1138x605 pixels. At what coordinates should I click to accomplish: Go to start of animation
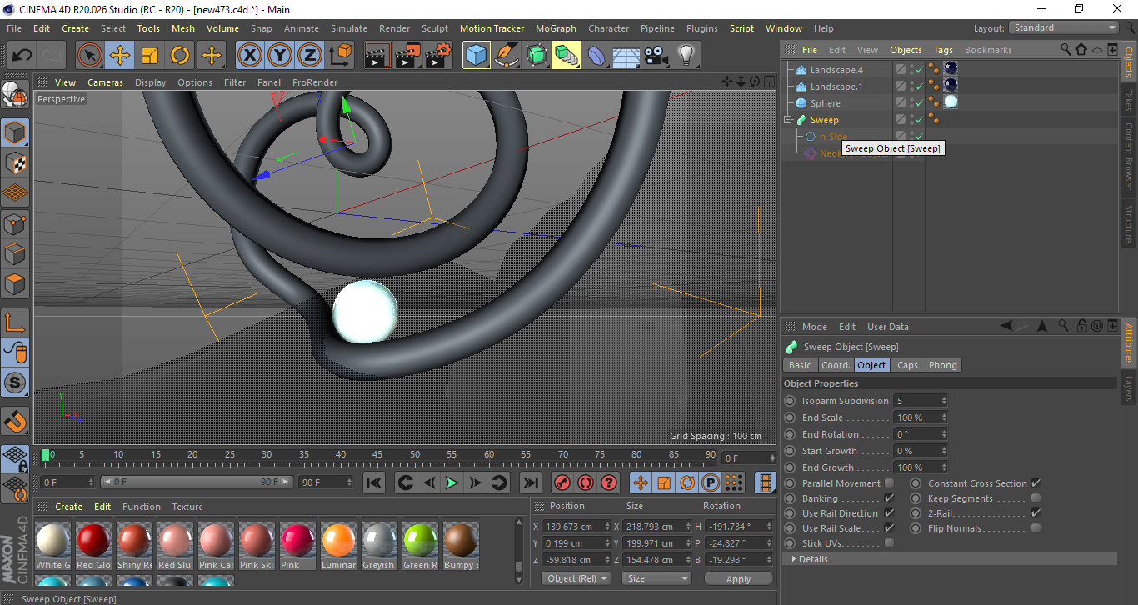[x=374, y=482]
